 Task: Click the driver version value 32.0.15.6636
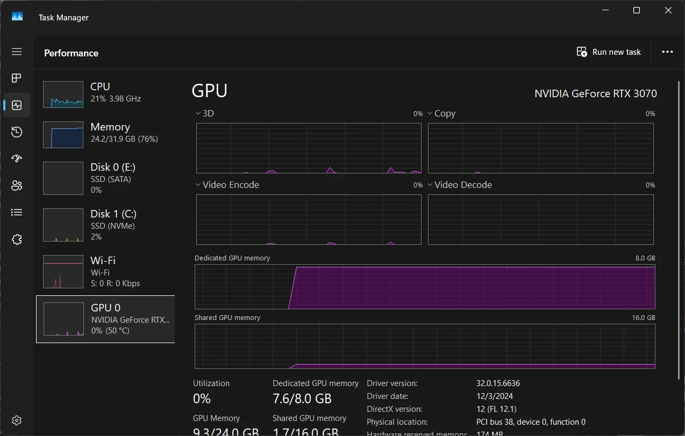498,383
